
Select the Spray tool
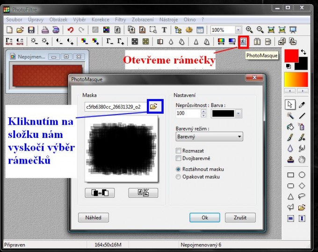[x=302, y=127]
